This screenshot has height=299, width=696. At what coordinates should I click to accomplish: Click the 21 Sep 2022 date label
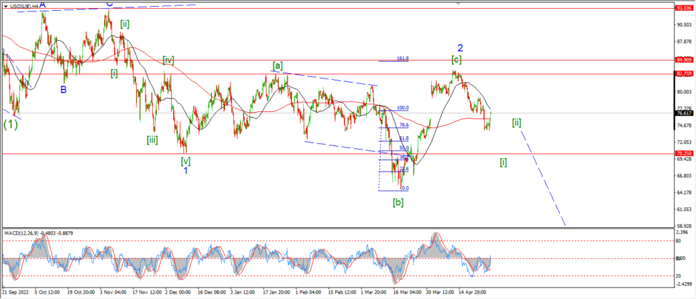[16, 293]
